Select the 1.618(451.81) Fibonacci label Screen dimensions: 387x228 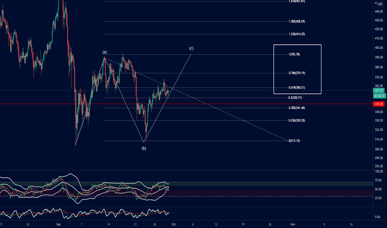[x=296, y=1]
